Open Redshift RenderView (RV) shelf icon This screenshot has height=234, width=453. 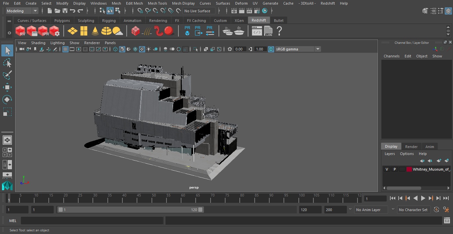(20, 31)
